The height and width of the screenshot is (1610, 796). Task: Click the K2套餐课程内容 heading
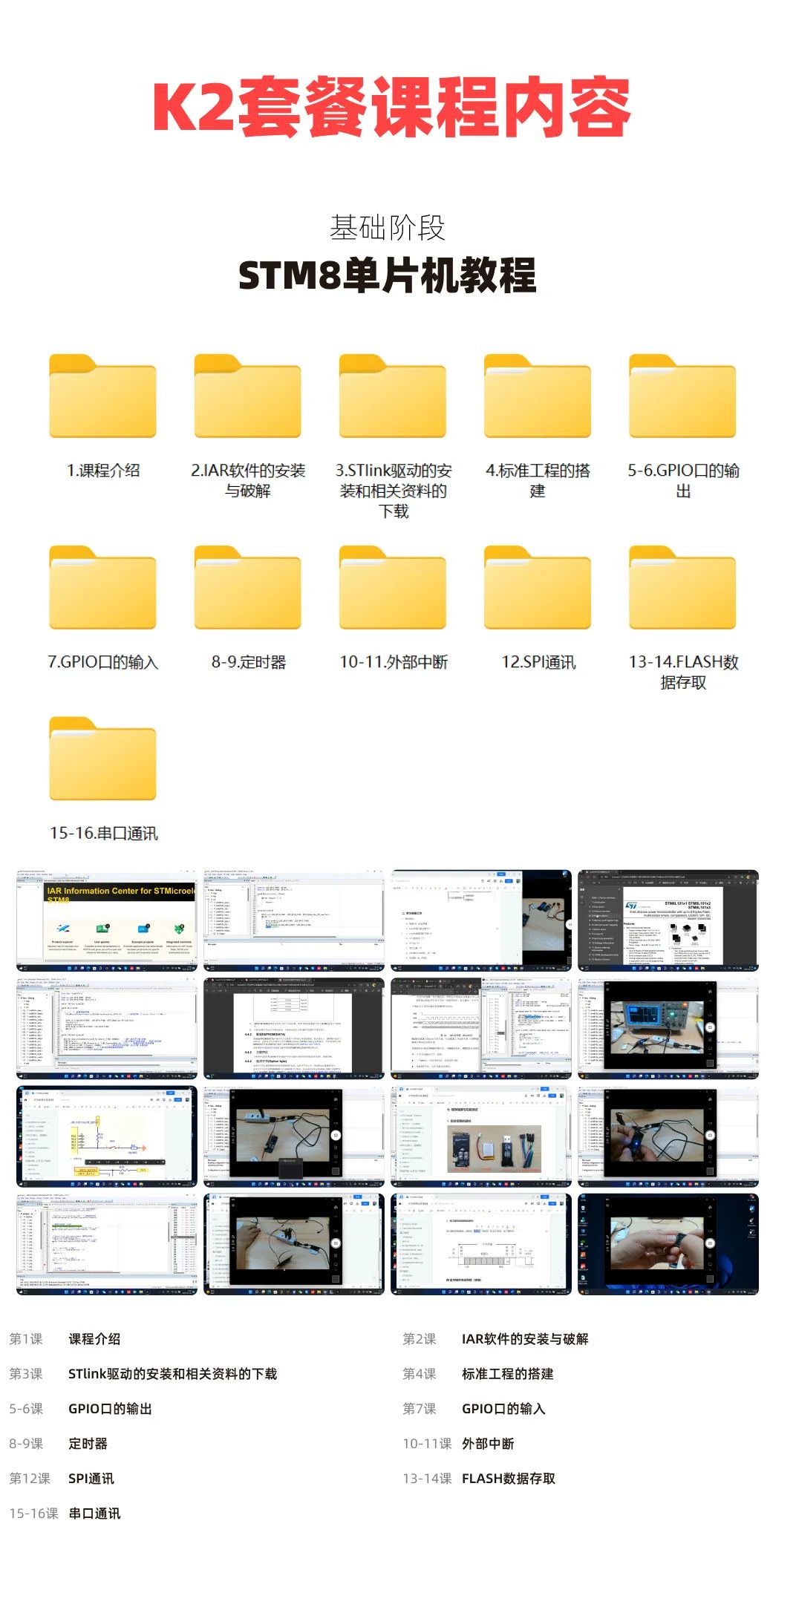pyautogui.click(x=391, y=107)
